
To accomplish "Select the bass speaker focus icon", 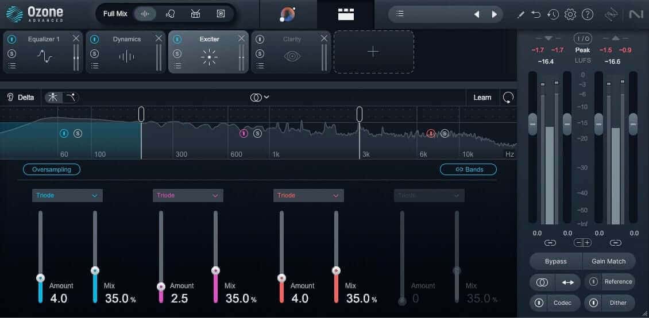I will tap(221, 14).
